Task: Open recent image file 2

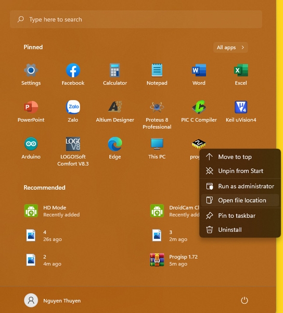Action: click(43, 260)
